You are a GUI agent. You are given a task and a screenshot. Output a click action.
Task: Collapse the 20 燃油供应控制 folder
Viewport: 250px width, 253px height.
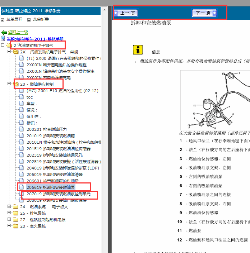tap(9, 84)
